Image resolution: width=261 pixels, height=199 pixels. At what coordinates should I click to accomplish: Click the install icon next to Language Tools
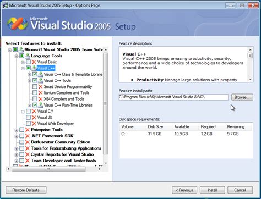point(28,56)
